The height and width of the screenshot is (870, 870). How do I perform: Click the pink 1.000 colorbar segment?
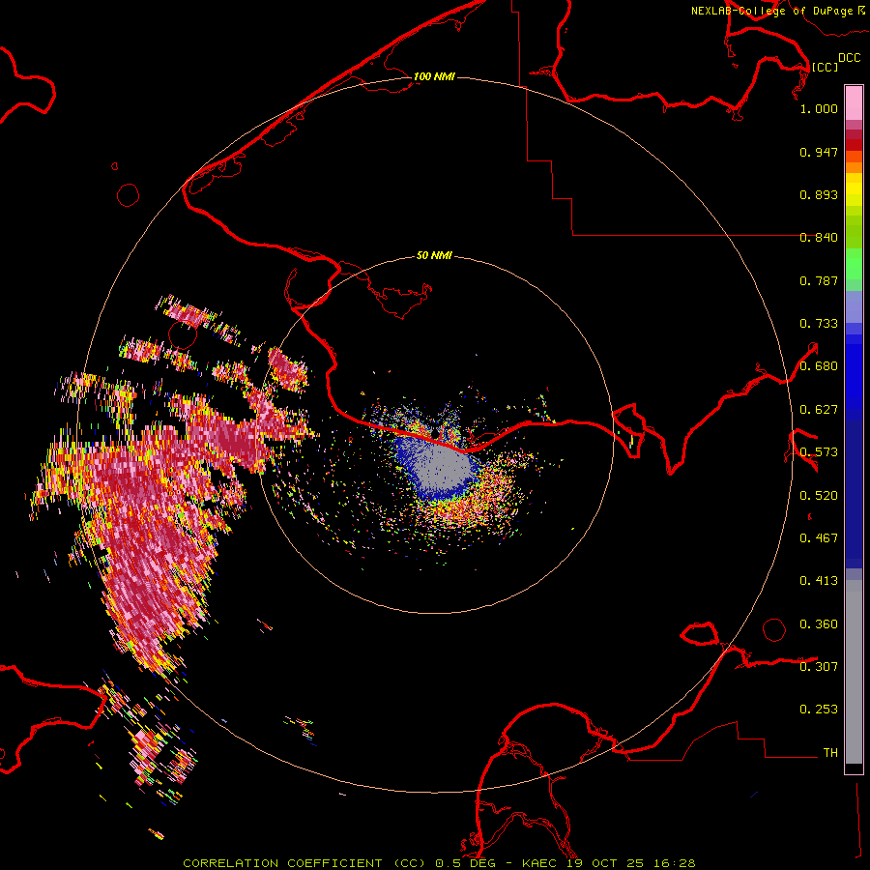click(x=854, y=103)
